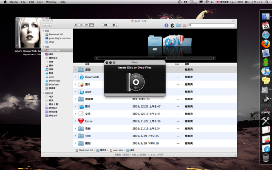The image size is (272, 170).
Task: Open iTunes from the dock
Action: [266, 71]
